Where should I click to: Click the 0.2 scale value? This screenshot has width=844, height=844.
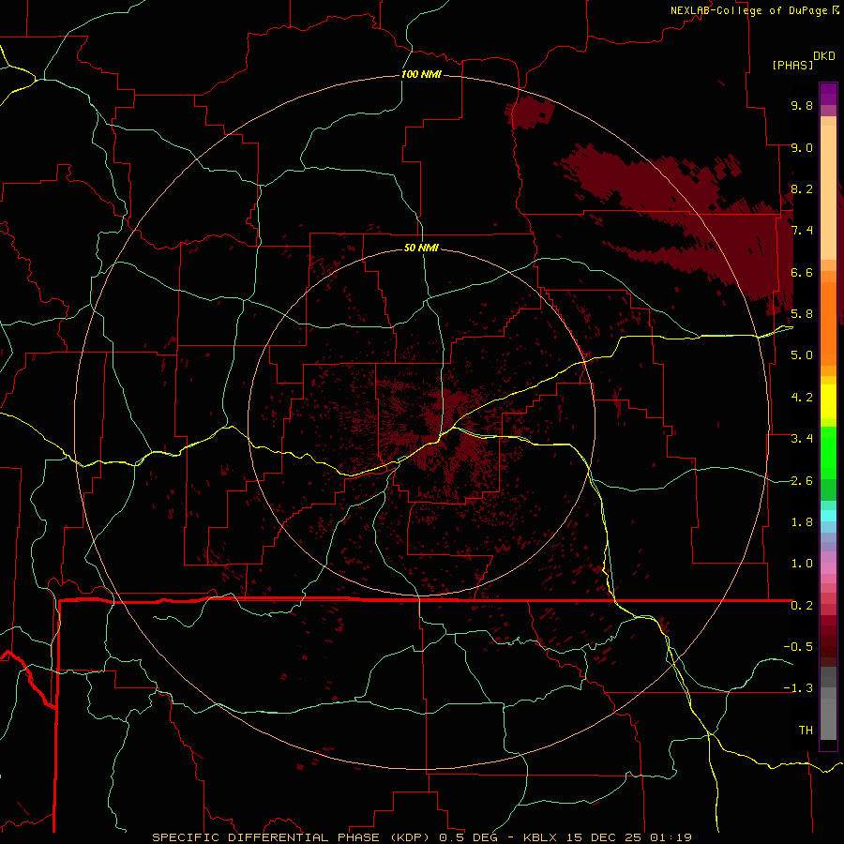pos(802,606)
